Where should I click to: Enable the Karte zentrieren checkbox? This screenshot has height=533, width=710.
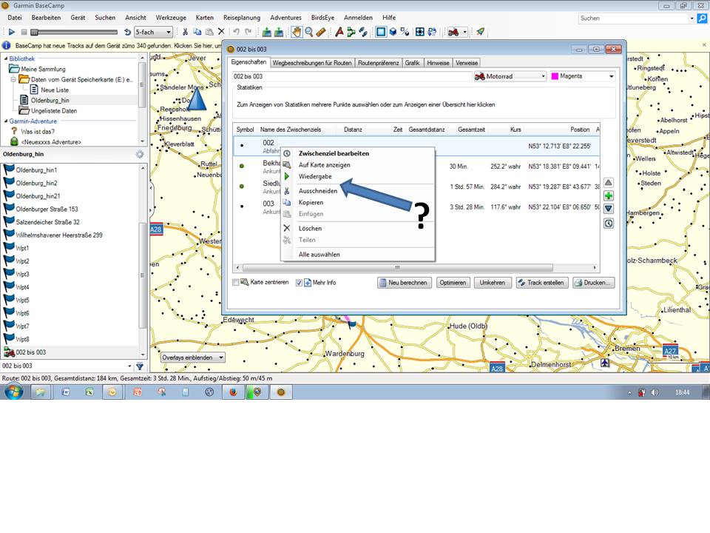(236, 283)
